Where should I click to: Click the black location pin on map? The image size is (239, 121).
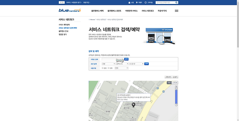(133, 105)
